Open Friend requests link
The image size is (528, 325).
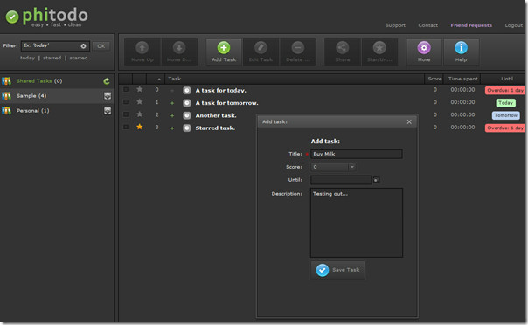(471, 25)
